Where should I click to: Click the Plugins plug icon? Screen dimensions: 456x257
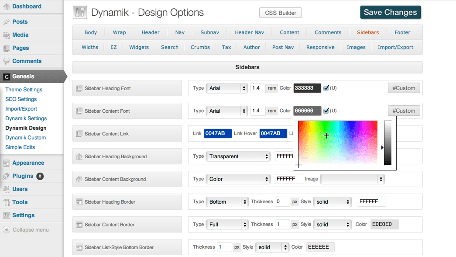(x=7, y=176)
